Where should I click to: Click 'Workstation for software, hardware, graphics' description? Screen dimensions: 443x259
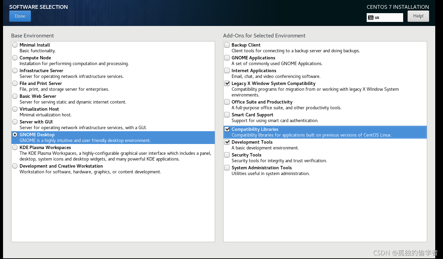click(90, 172)
